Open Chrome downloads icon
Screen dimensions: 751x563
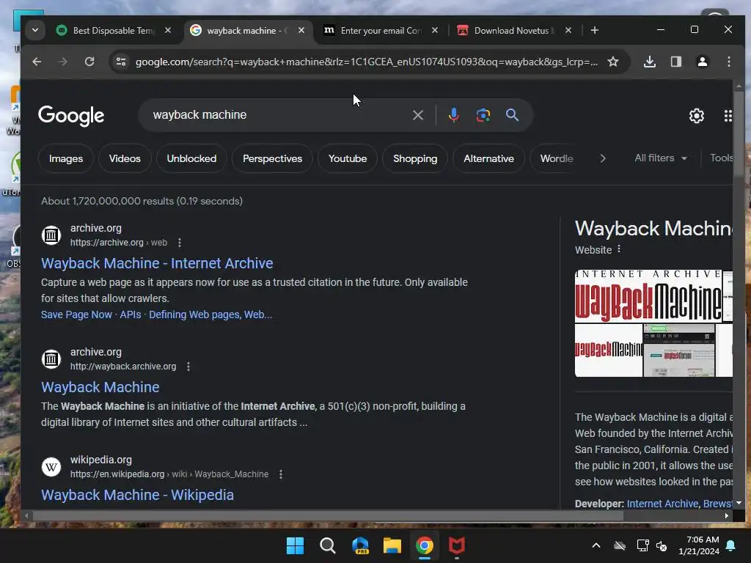650,62
